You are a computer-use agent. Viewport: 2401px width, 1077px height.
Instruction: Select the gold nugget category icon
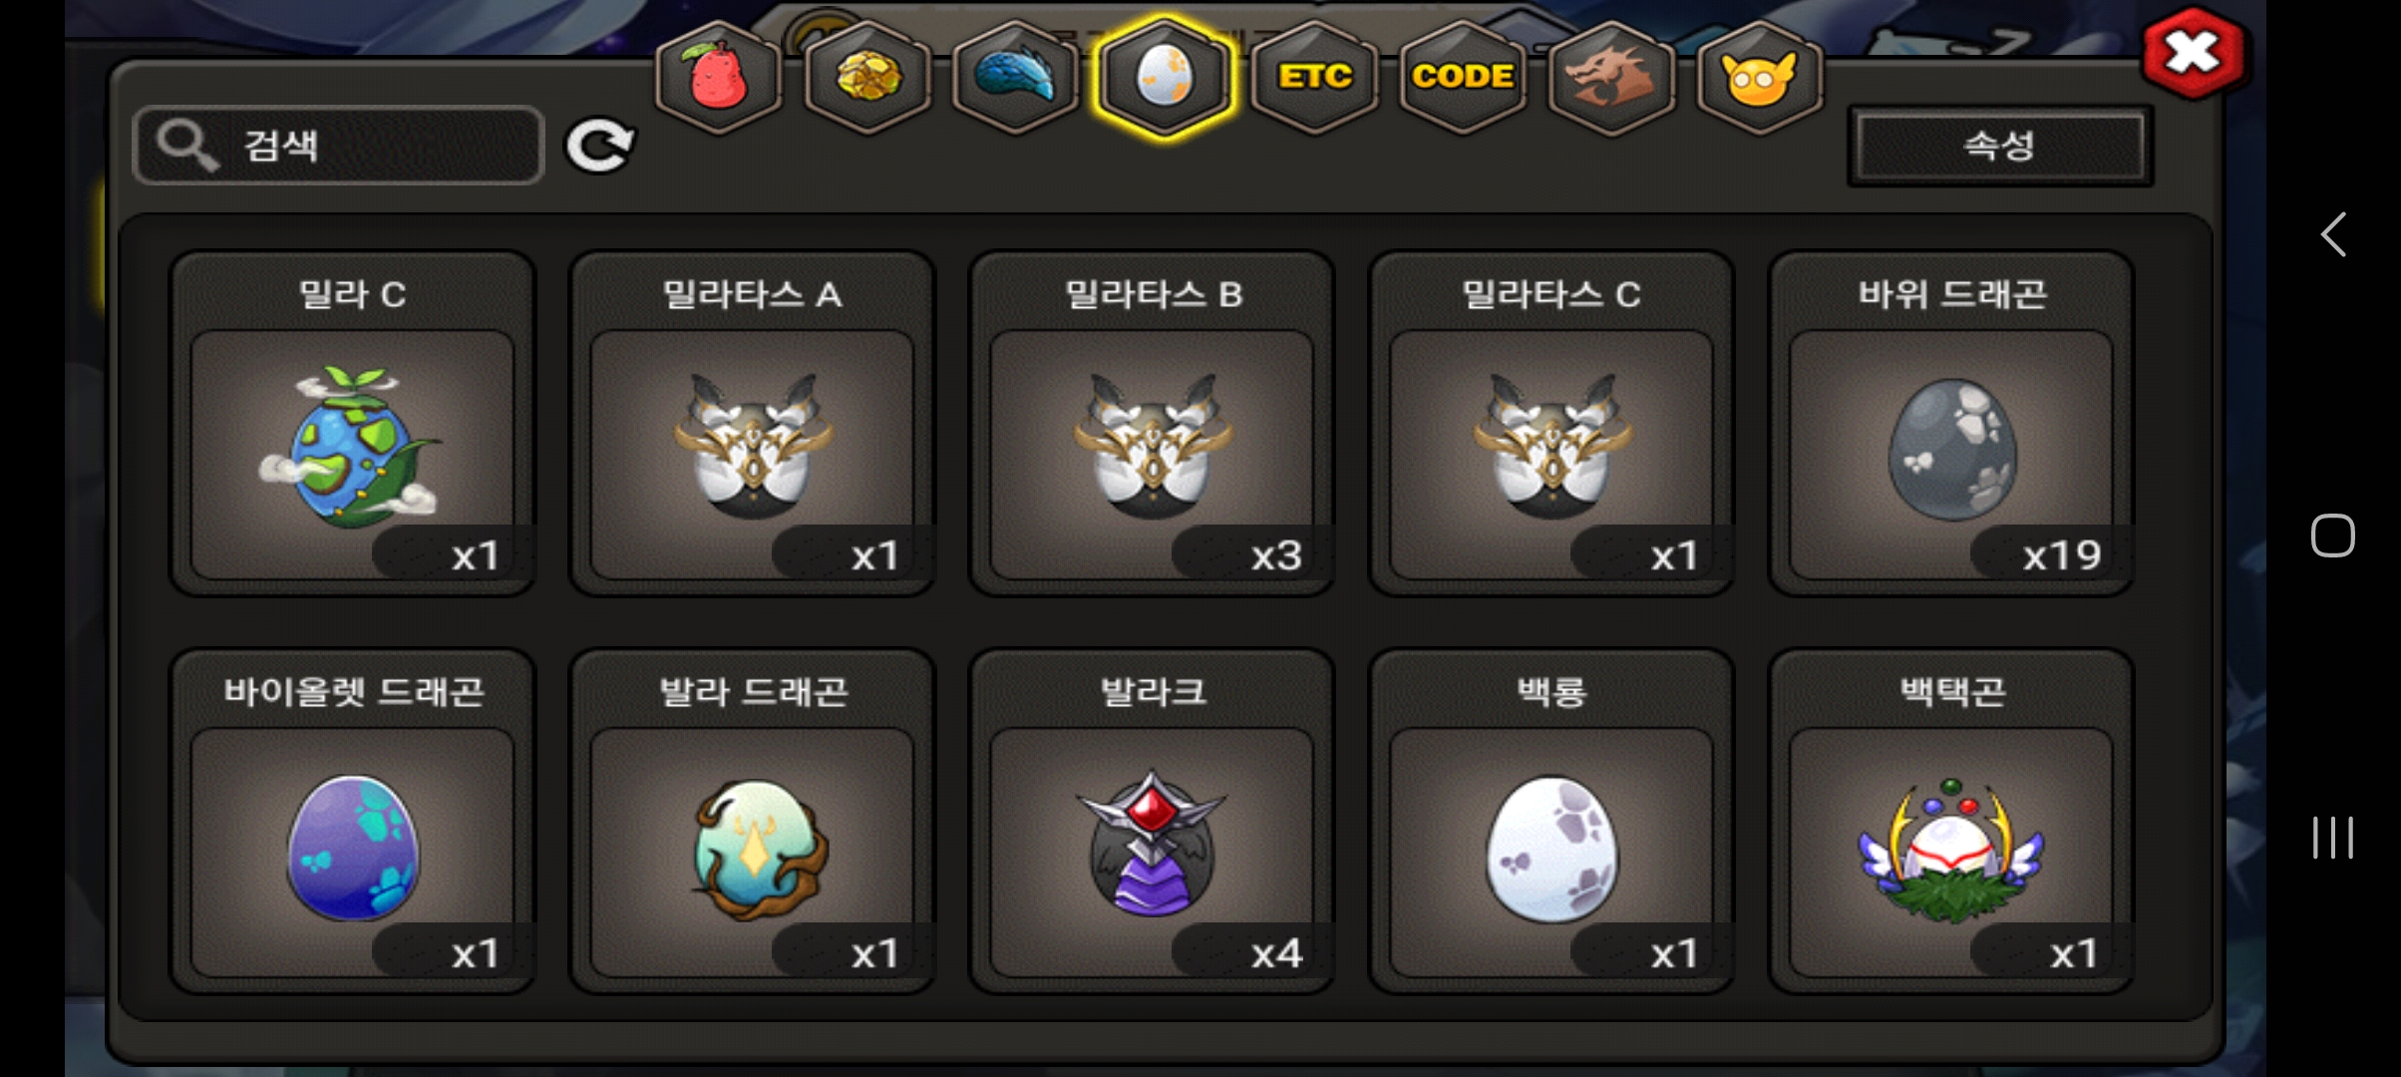point(867,77)
